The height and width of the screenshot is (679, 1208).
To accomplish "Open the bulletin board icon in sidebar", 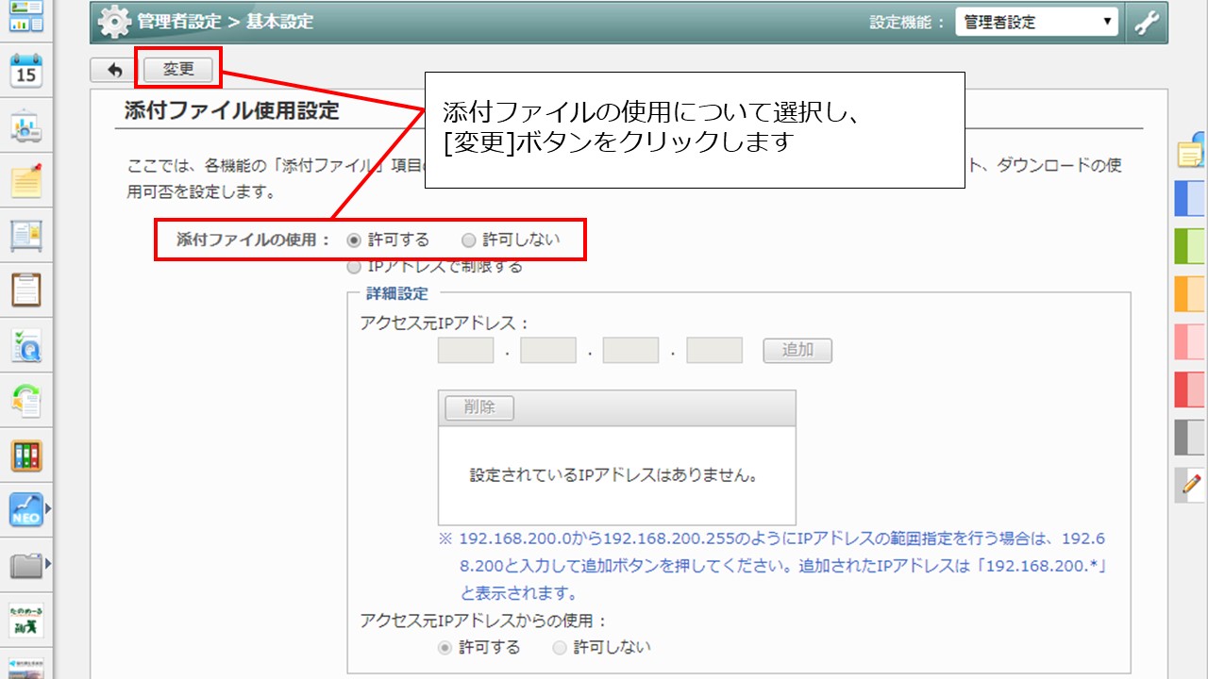I will click(x=26, y=236).
